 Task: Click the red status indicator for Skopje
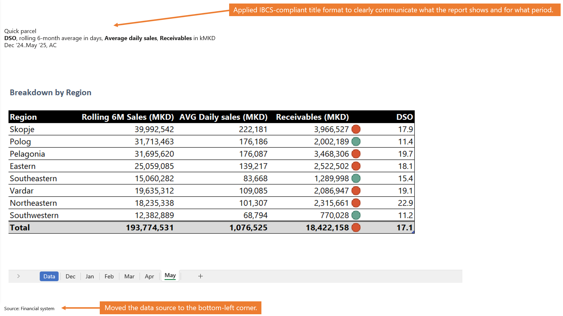[356, 129]
